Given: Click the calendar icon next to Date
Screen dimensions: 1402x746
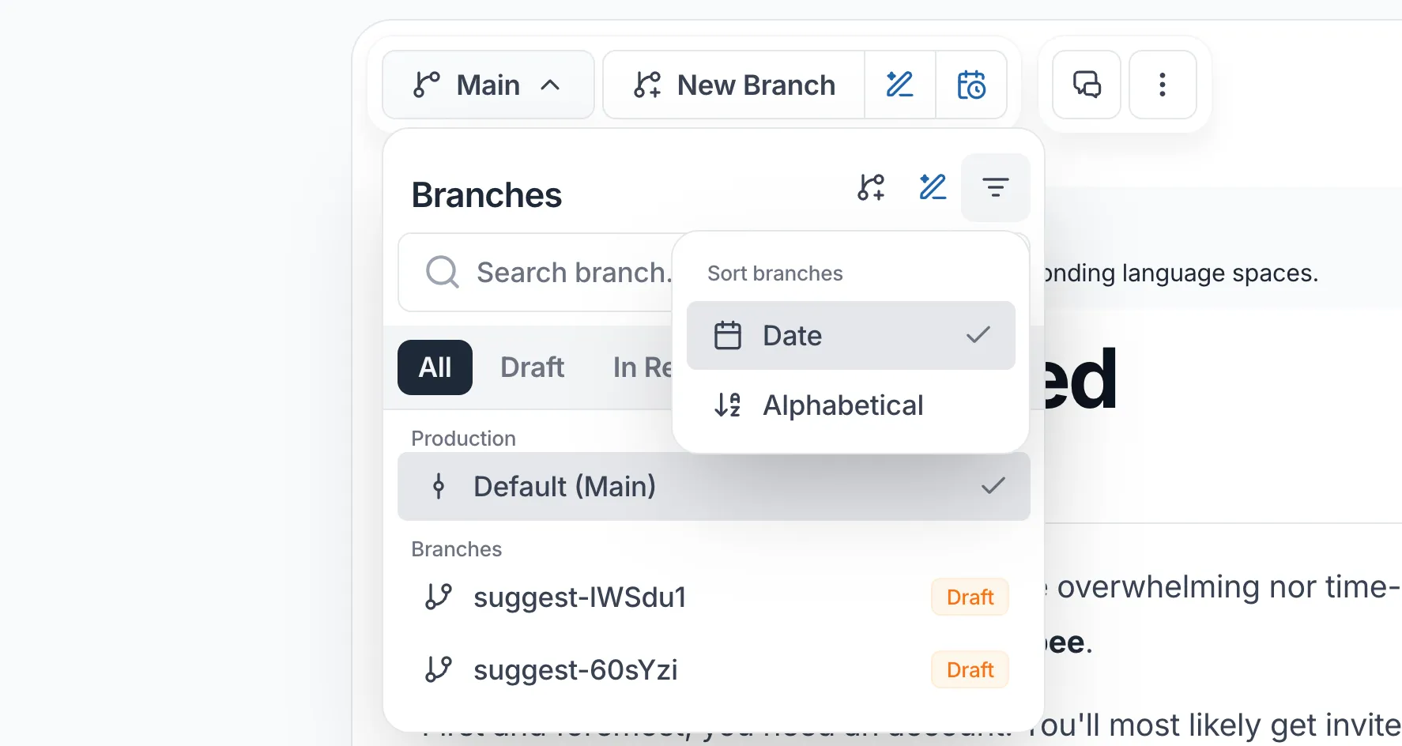Looking at the screenshot, I should click(728, 335).
